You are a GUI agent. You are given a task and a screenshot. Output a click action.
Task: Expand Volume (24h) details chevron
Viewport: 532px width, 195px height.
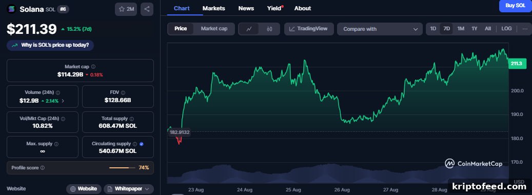pos(63,101)
